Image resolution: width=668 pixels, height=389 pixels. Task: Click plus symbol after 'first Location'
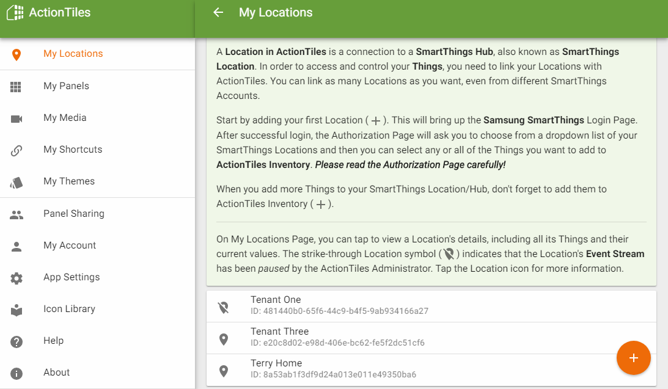click(376, 121)
